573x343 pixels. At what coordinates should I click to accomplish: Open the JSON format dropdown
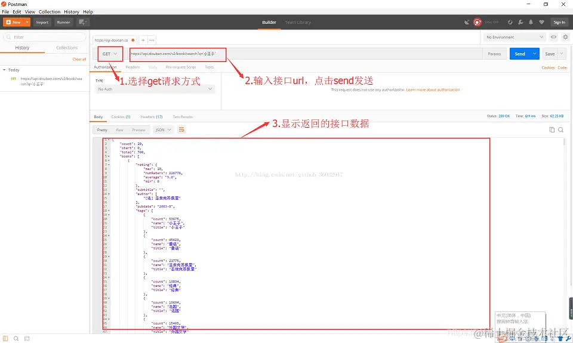tap(164, 129)
